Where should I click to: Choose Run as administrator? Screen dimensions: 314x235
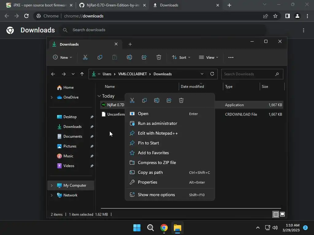pos(170,124)
